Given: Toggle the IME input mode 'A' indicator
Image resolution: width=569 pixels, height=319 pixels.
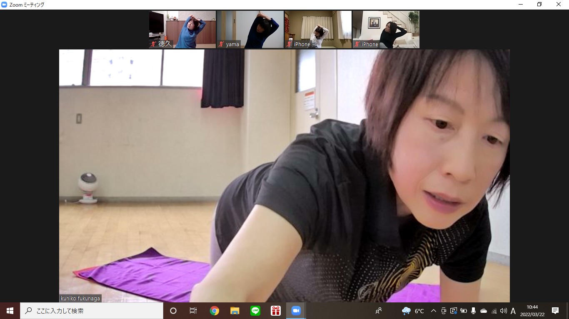Looking at the screenshot, I should tap(513, 311).
